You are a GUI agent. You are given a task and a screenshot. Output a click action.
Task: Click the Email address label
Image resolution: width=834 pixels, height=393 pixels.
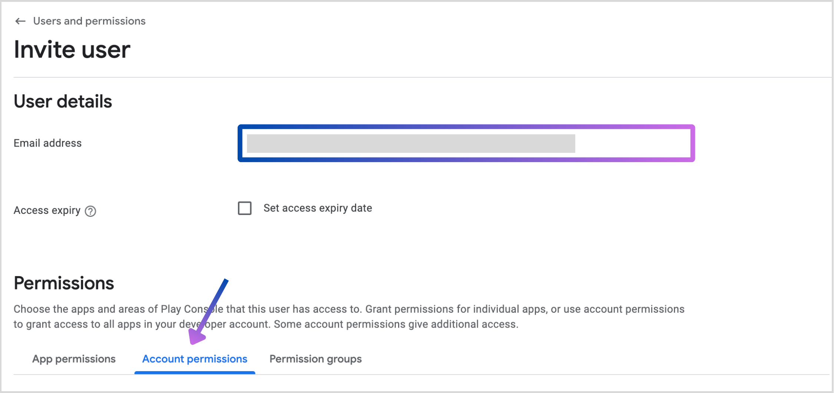47,143
